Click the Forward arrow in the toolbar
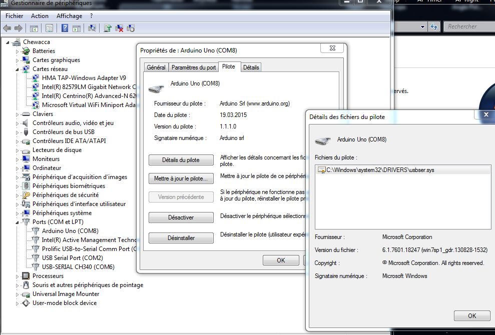 coord(19,28)
